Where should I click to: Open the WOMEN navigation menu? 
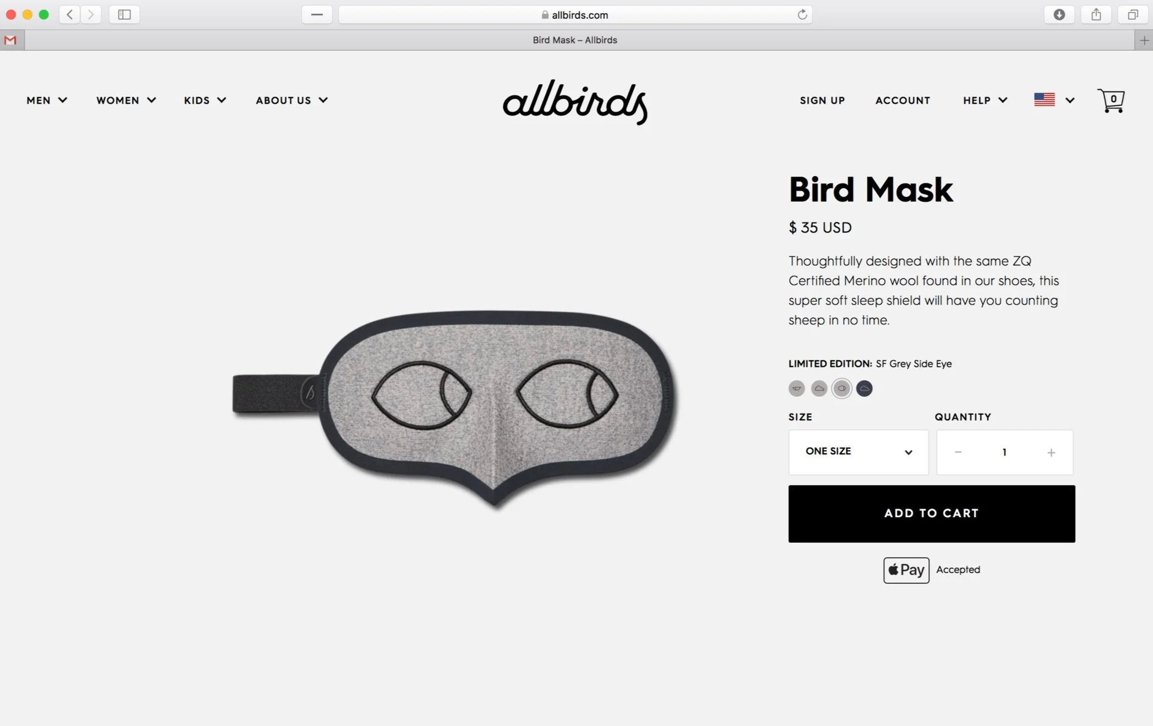[x=126, y=100]
